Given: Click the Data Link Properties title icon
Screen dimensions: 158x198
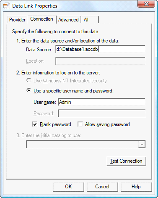Looking at the screenshot, I should [x=7, y=6].
